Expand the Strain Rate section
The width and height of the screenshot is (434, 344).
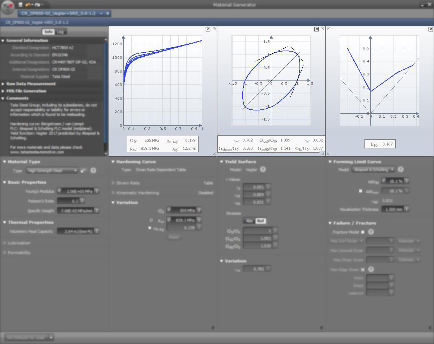pyautogui.click(x=113, y=183)
